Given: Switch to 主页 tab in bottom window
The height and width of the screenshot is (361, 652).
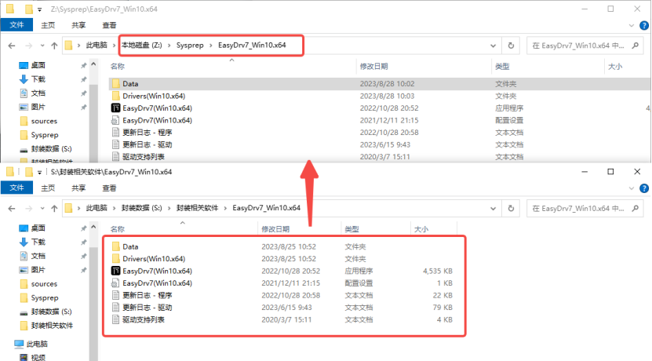Looking at the screenshot, I should 48,188.
